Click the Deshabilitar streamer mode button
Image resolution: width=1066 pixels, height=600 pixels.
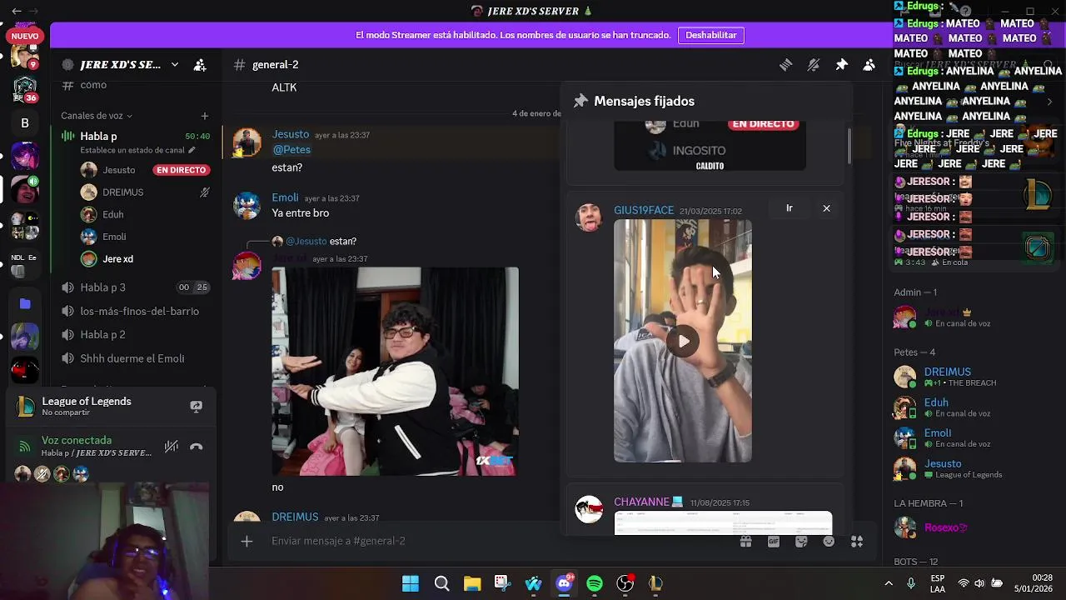(711, 35)
